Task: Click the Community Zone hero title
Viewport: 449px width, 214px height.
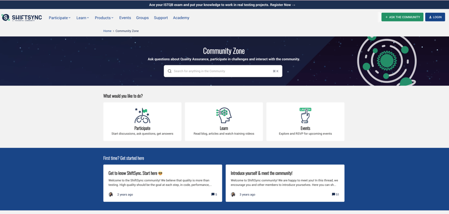Action: (224, 51)
